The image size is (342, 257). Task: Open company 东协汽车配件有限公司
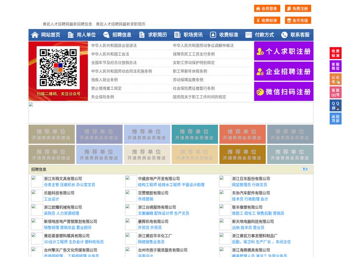251,193
